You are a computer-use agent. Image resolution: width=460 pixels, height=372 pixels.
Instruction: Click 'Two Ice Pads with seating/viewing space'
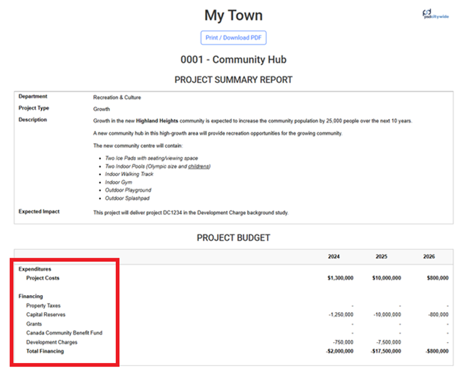pos(152,159)
